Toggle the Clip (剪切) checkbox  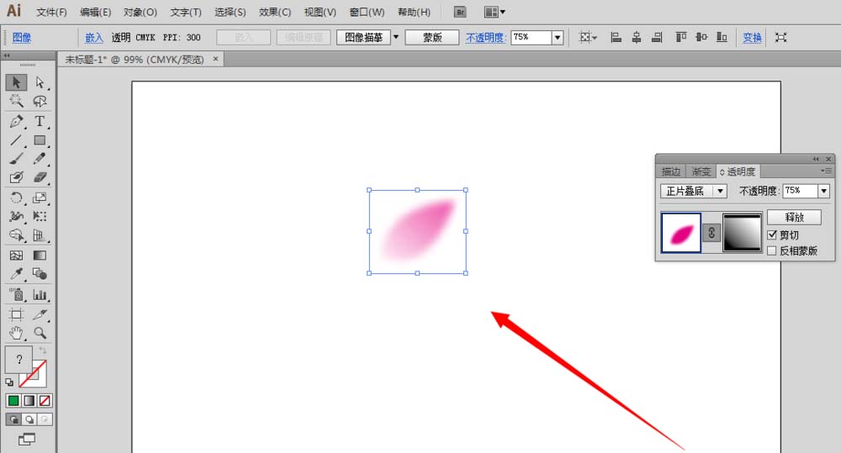772,234
